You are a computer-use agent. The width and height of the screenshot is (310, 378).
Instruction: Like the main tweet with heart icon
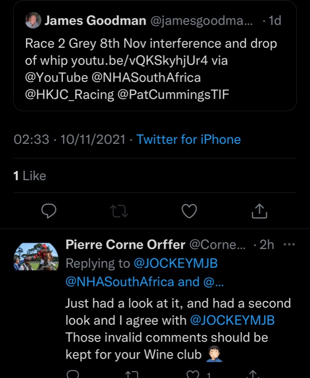189,211
